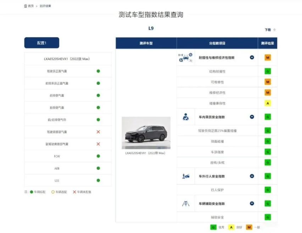Click the green dot in the AEB row
This screenshot has width=302, height=233.
pyautogui.click(x=98, y=168)
